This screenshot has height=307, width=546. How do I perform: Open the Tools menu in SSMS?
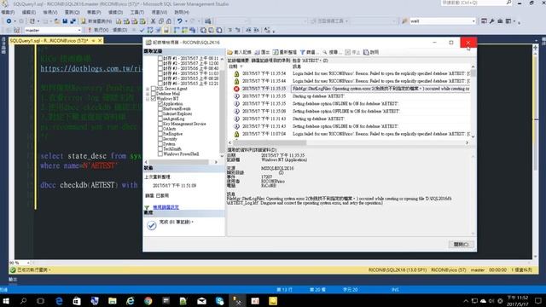(136, 12)
